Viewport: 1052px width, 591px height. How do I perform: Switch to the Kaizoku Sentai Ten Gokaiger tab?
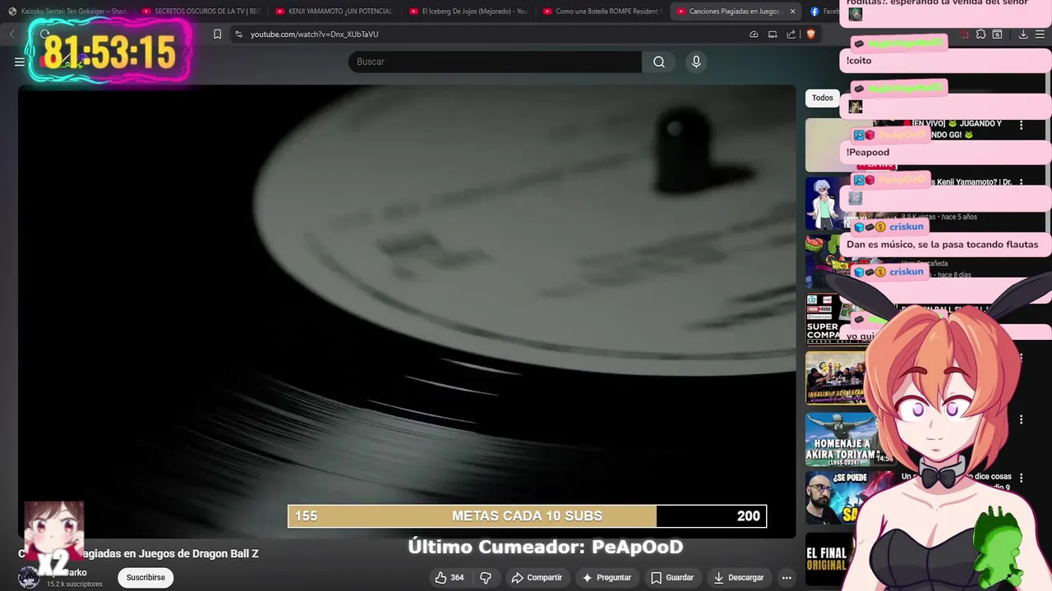[x=67, y=11]
